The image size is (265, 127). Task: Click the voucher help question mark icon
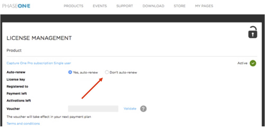pos(143,109)
